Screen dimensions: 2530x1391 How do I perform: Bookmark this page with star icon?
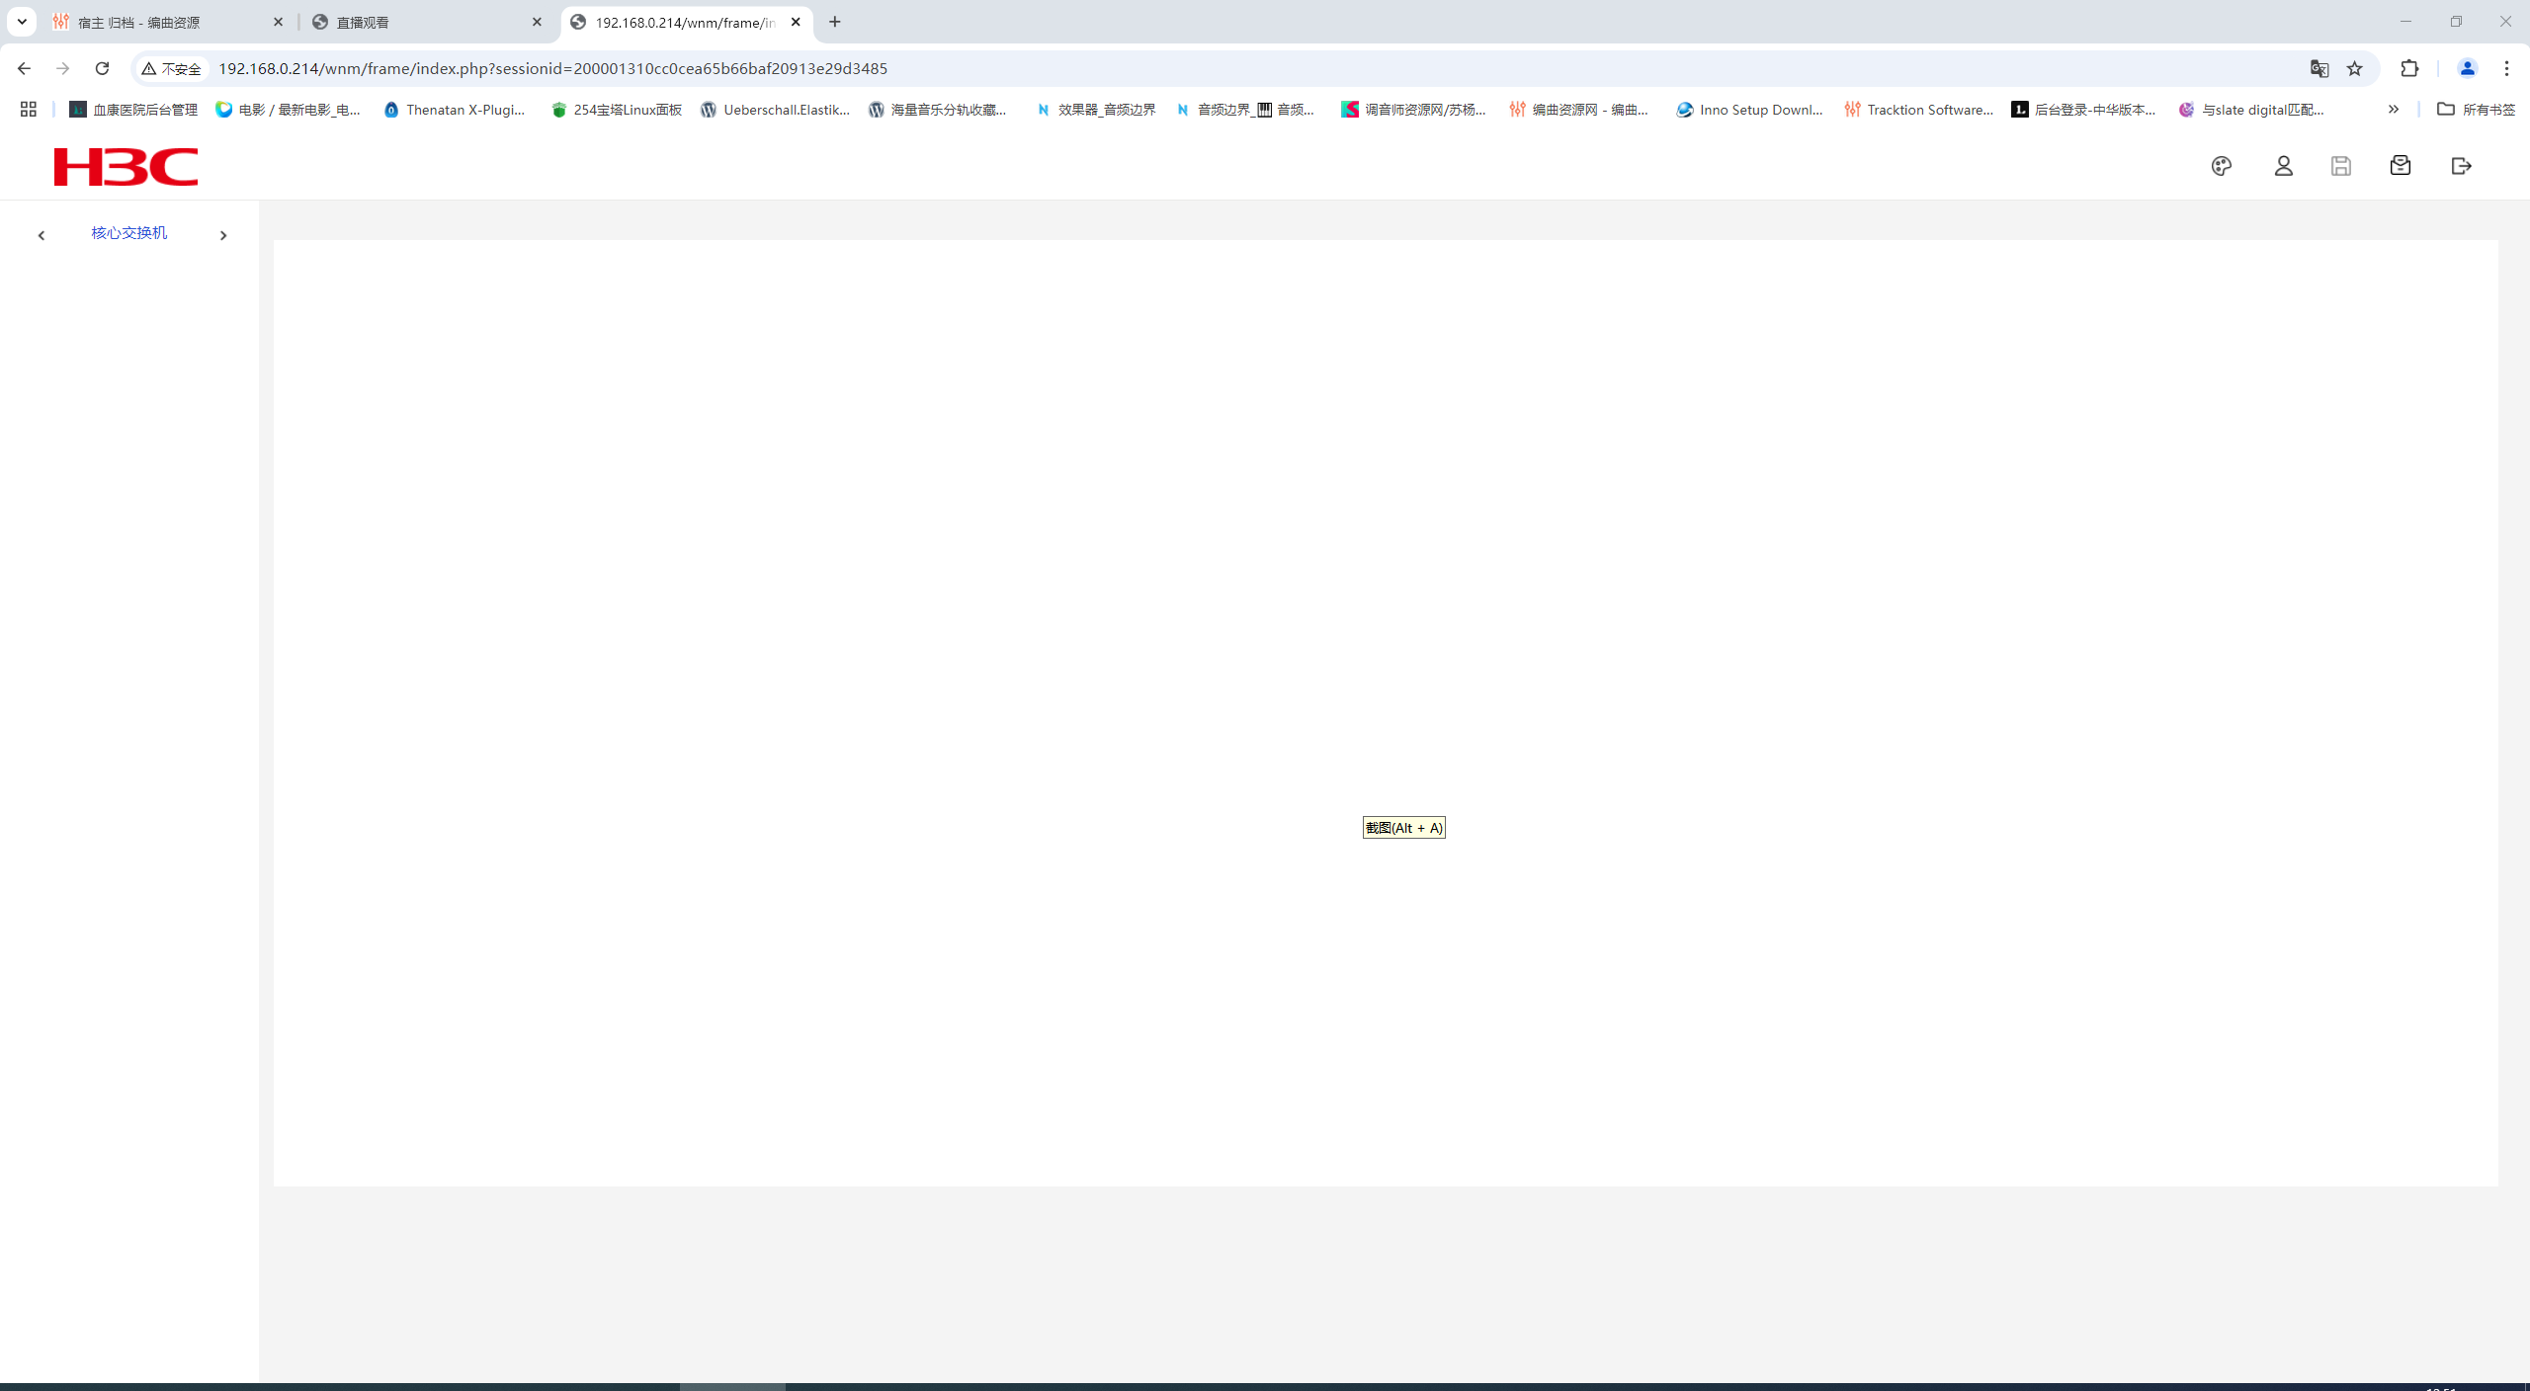[x=2355, y=68]
